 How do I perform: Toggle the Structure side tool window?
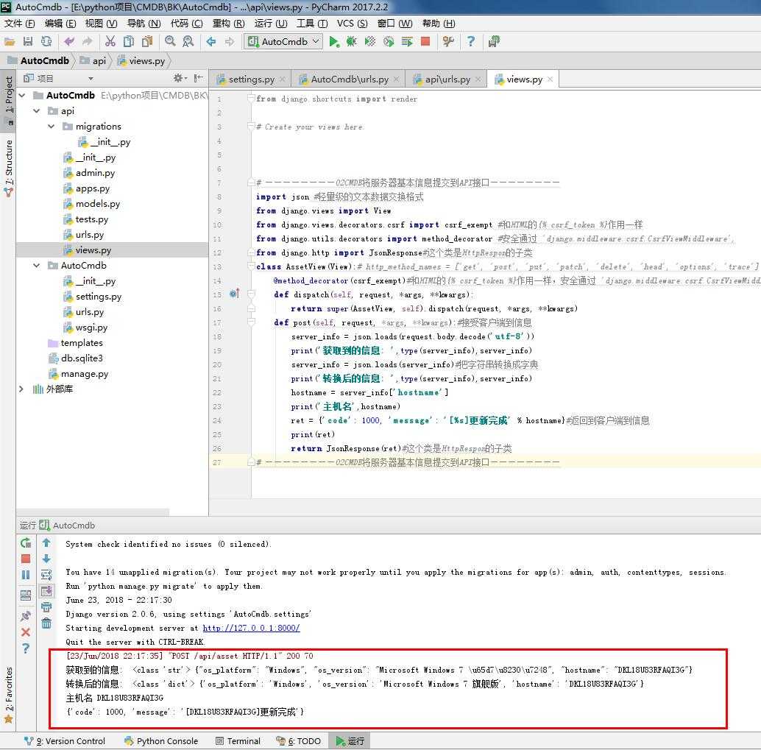pyautogui.click(x=8, y=169)
